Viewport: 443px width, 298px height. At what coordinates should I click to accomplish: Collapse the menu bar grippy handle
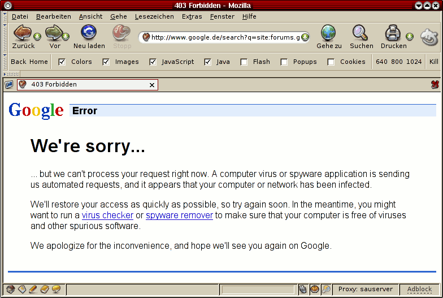click(x=5, y=17)
